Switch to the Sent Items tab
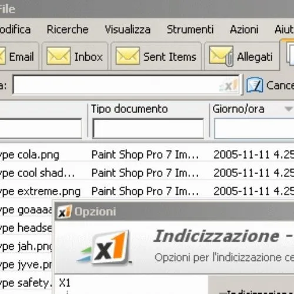Image resolution: width=294 pixels, height=294 pixels. point(156,56)
